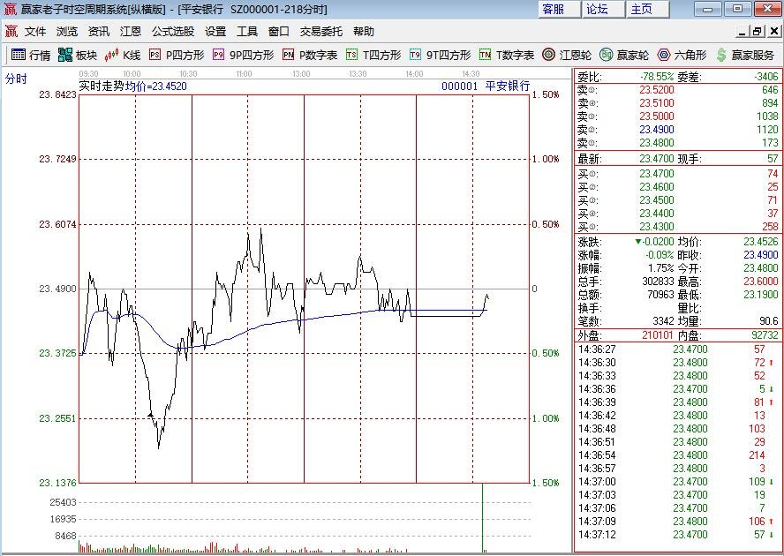Click the 论坛 forum button

(x=603, y=9)
